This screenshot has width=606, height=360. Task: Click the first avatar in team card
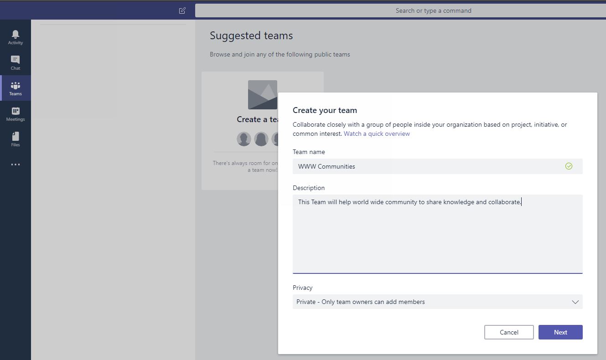click(x=244, y=139)
